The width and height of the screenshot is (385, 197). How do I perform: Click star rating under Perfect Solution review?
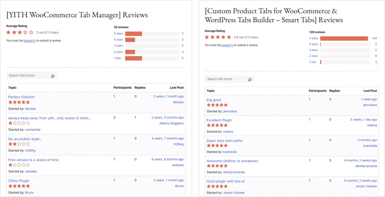point(19,102)
